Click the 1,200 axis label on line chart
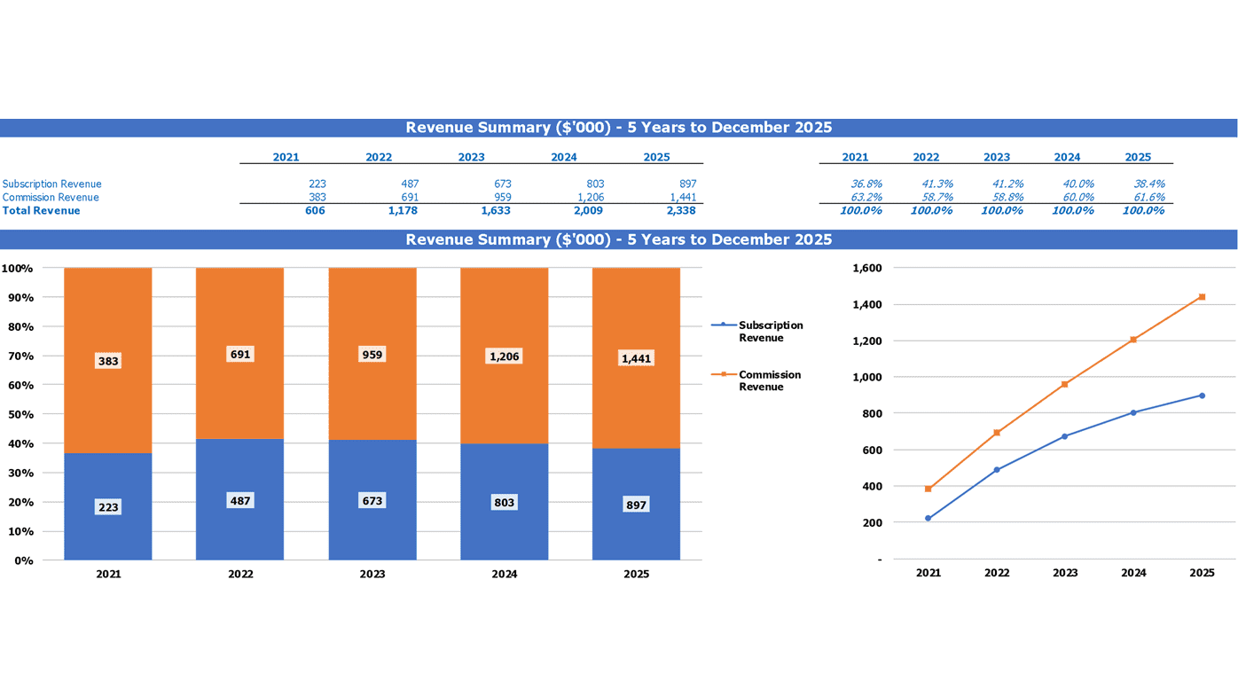This screenshot has width=1238, height=697. tap(867, 341)
